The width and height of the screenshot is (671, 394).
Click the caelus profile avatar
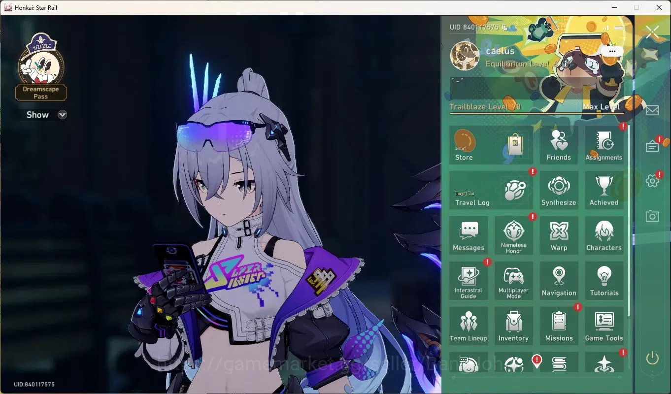coord(465,56)
